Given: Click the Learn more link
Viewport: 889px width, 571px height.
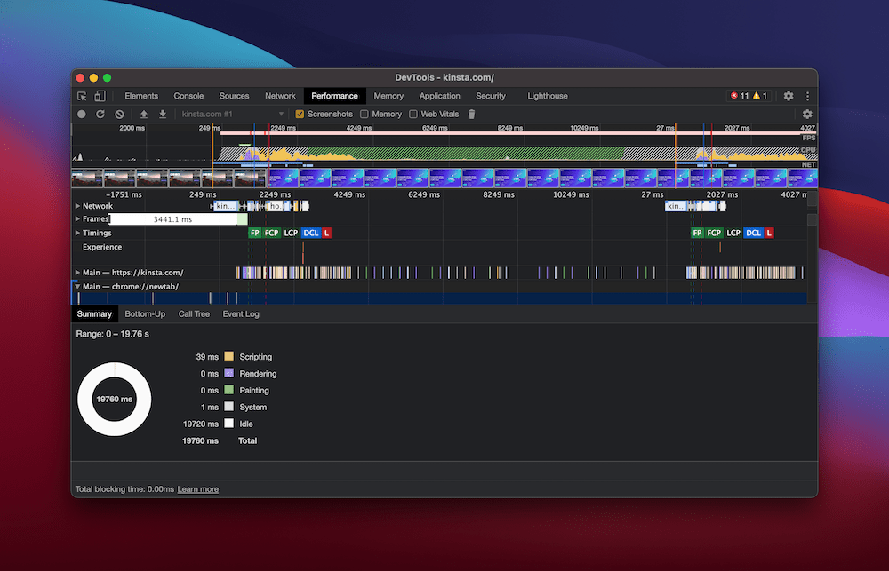Looking at the screenshot, I should click(197, 489).
